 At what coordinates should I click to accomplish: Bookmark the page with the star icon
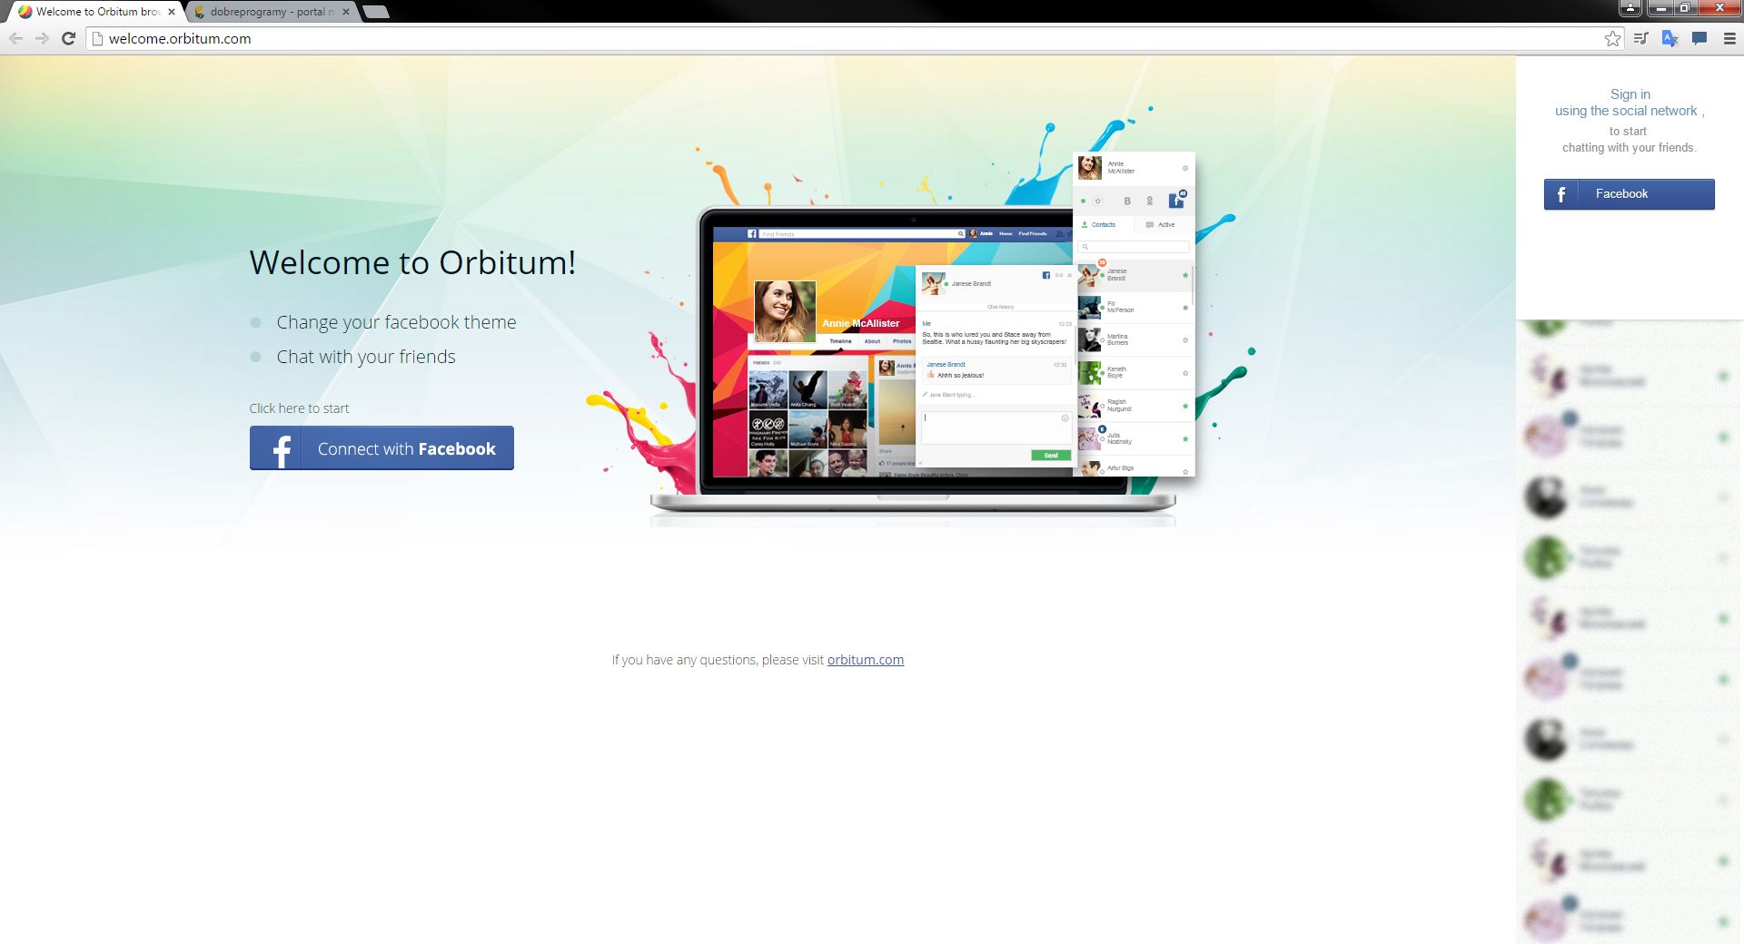1613,38
